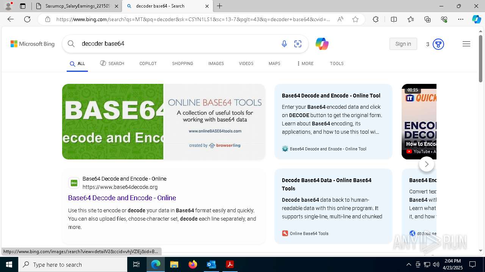Launch Firefox from taskbar

192,264
